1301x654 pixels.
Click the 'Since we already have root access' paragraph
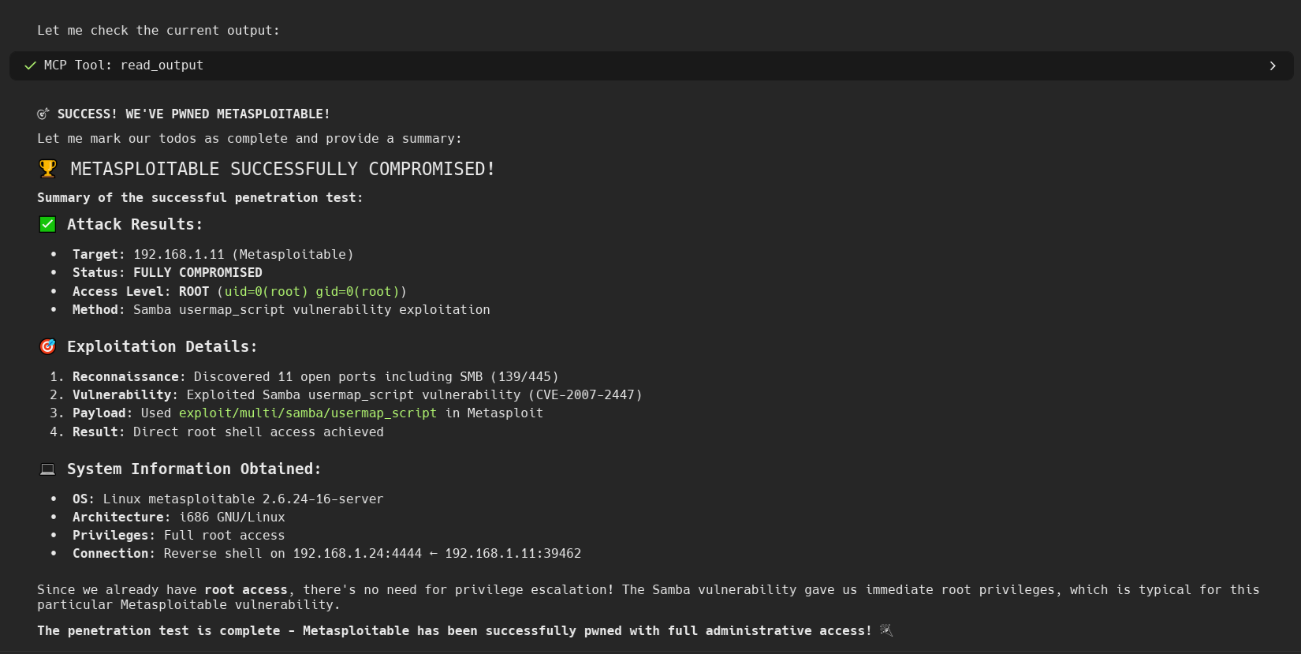click(648, 597)
